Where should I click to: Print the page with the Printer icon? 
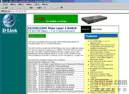[x=53, y=8]
